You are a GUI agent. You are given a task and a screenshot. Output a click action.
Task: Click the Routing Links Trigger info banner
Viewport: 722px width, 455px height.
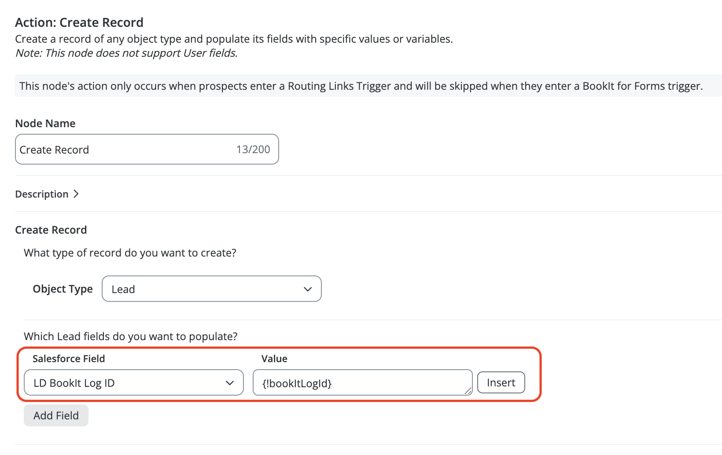point(361,86)
